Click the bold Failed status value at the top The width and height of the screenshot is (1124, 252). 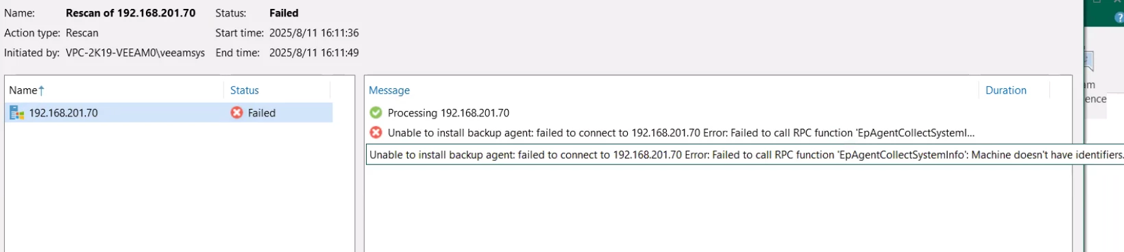click(284, 13)
